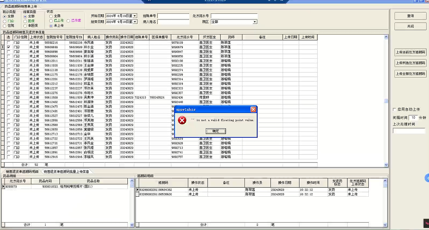429x230 pixels.
Task: Click 结账单号 cell 7024313
Action: (x=141, y=97)
